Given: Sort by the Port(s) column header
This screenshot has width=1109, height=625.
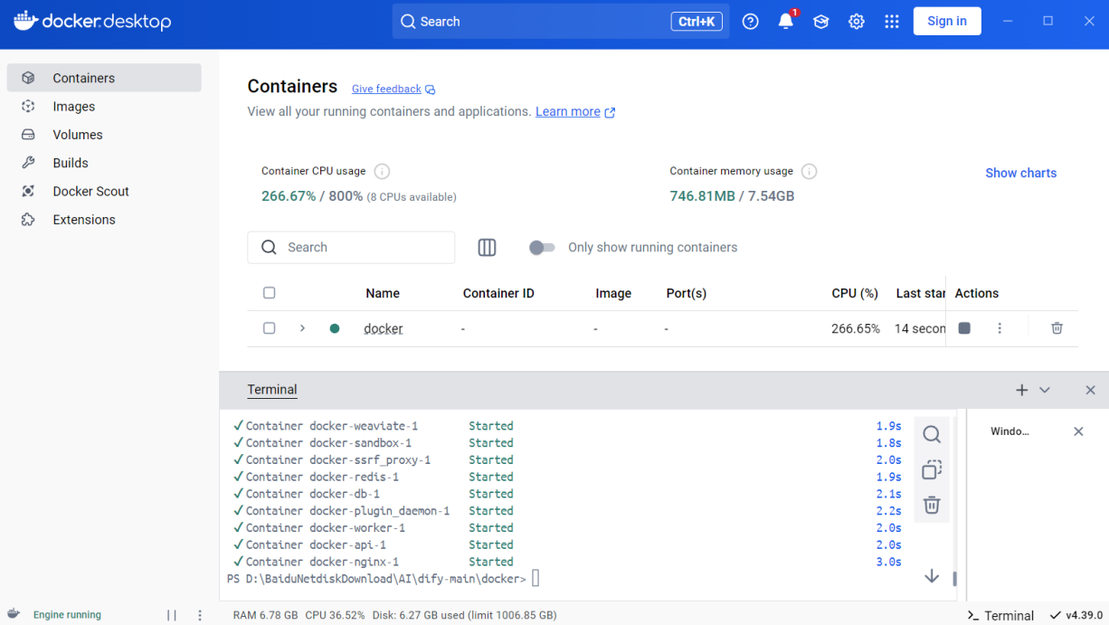Looking at the screenshot, I should click(686, 293).
